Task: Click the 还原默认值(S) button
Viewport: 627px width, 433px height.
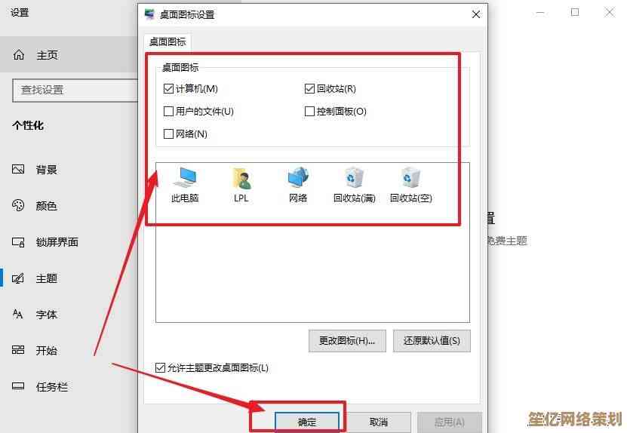Action: [432, 341]
